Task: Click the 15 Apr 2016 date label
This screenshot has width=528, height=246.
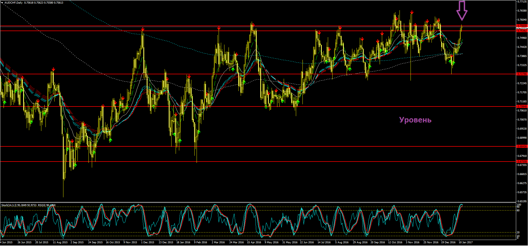Action: [x=254, y=242]
